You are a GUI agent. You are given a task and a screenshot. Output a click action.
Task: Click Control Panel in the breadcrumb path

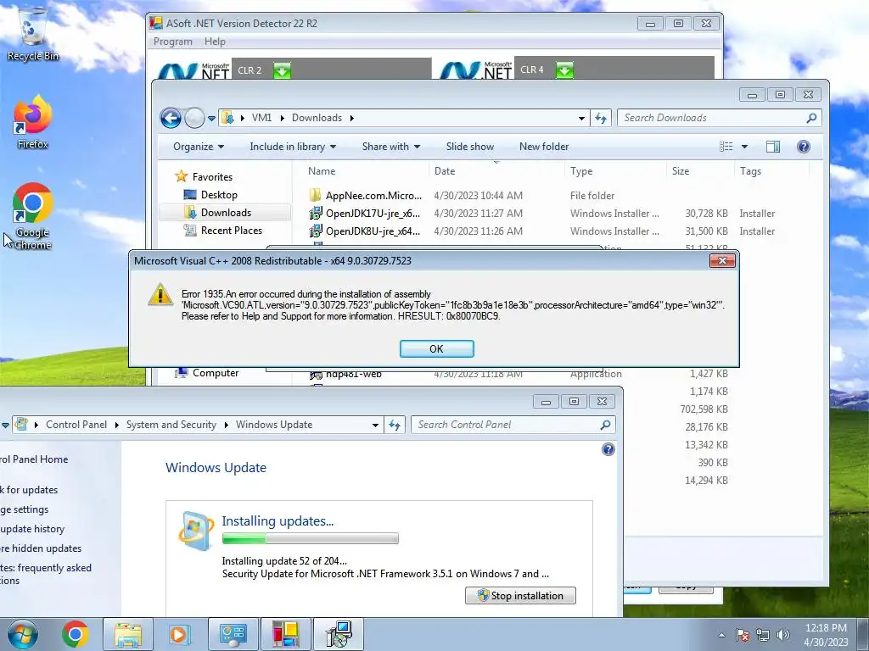pos(76,425)
